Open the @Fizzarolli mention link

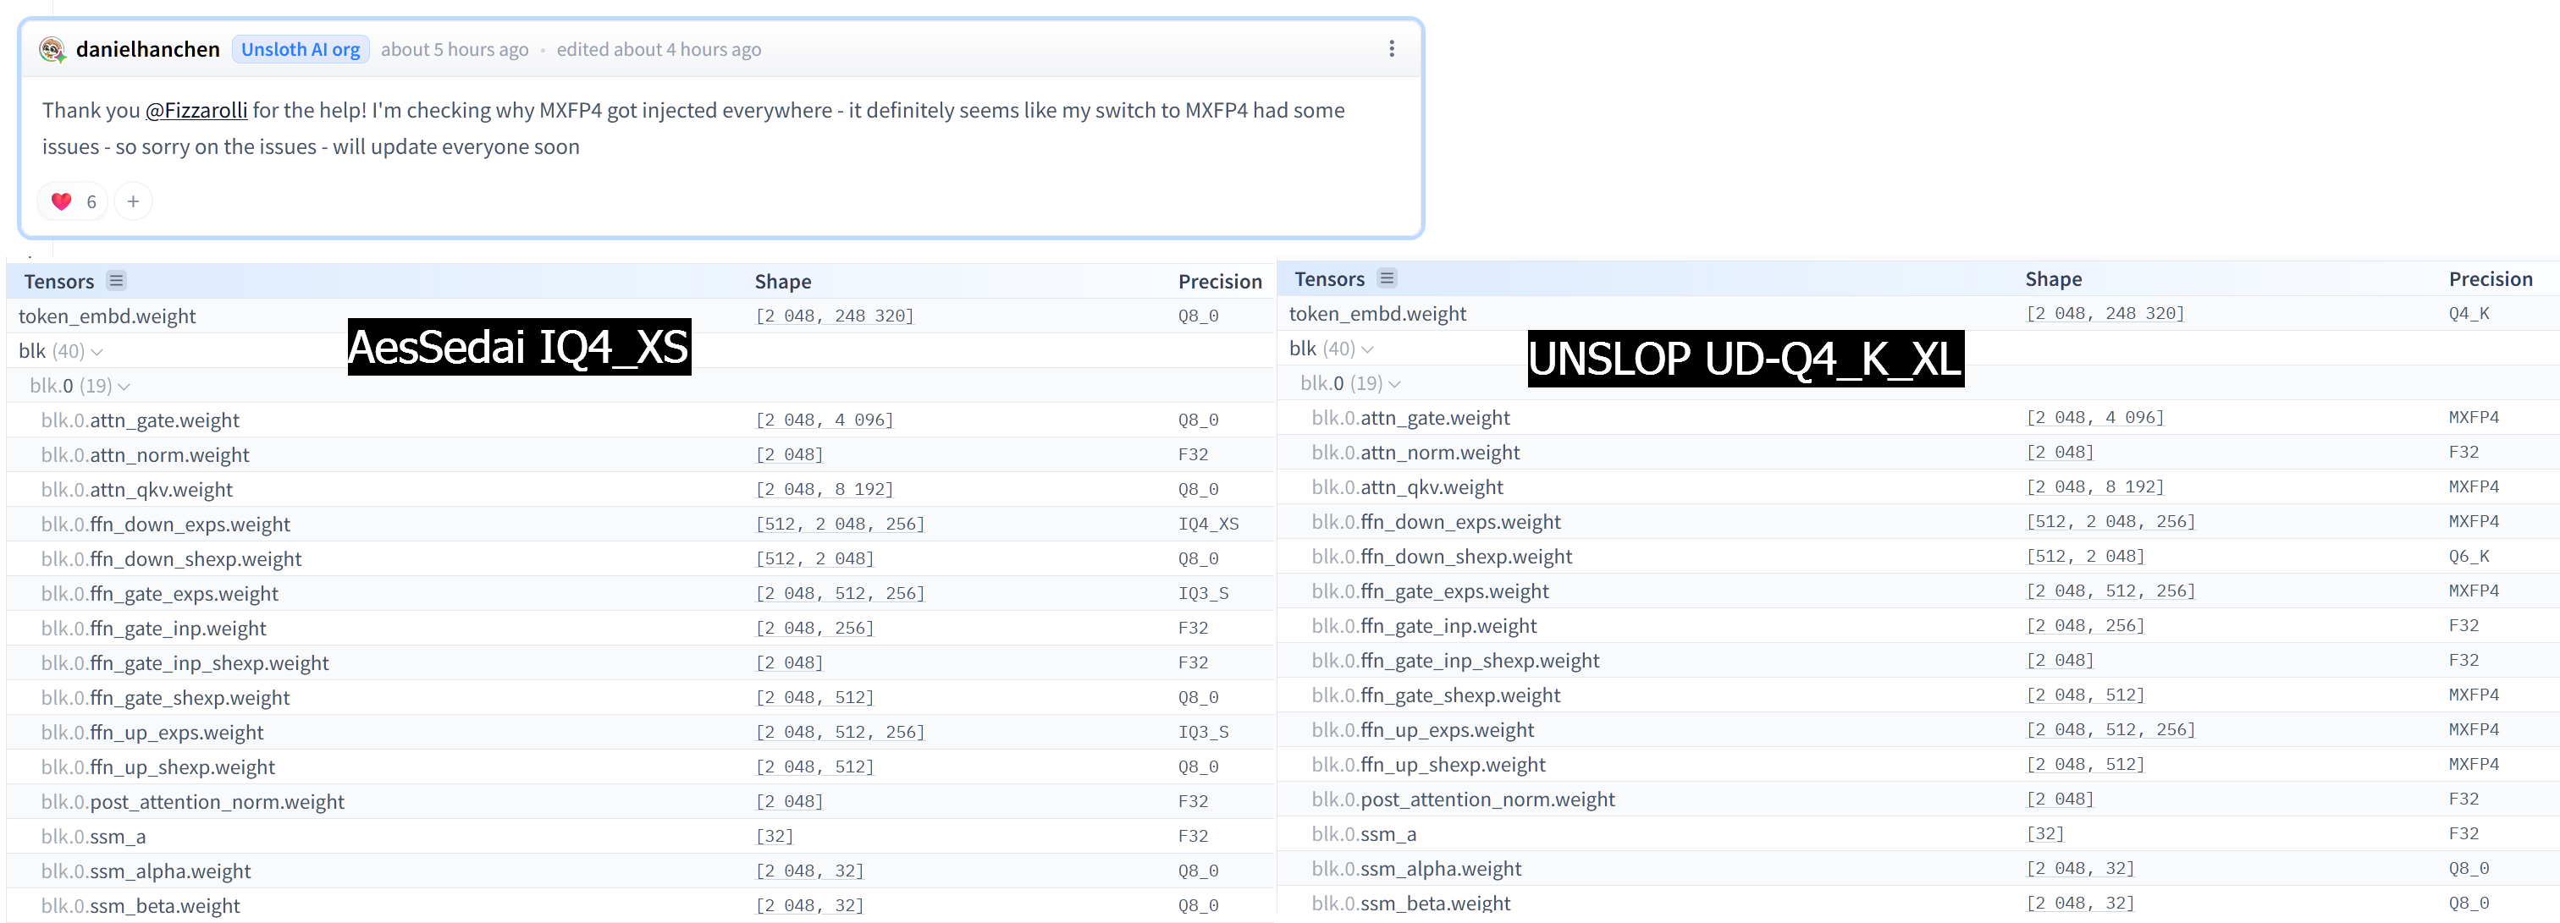coord(196,110)
